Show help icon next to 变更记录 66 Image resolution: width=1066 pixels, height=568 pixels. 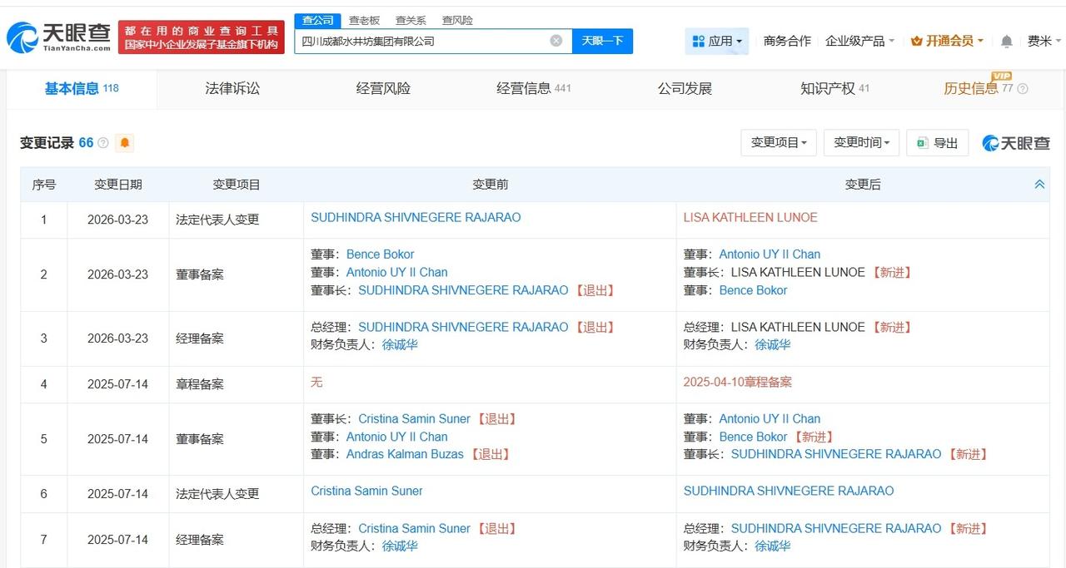(x=103, y=143)
